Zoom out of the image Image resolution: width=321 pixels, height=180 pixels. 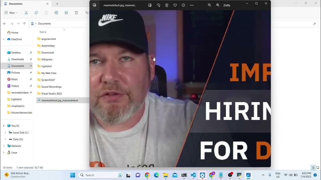click(x=209, y=5)
